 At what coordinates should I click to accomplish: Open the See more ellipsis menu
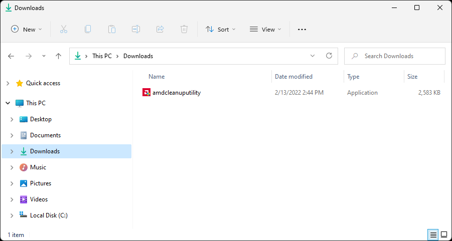coord(302,30)
